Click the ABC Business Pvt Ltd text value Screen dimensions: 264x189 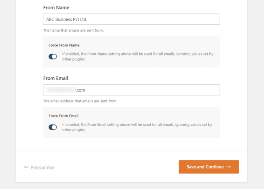click(66, 19)
